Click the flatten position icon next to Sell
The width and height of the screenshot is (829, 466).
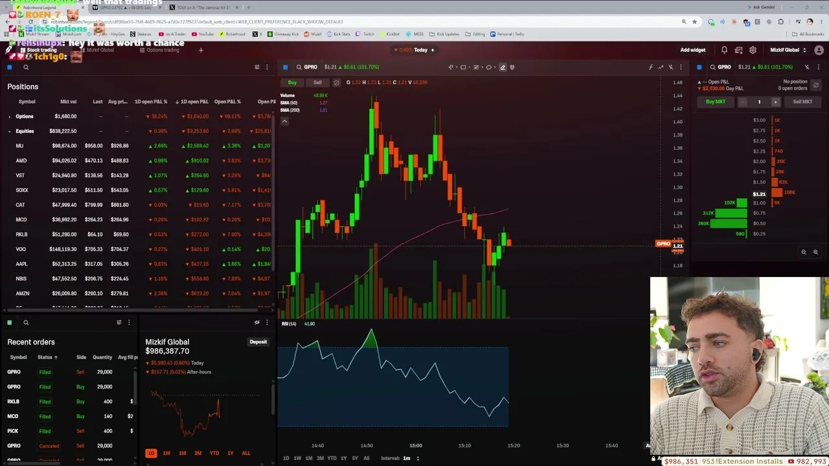click(x=336, y=83)
